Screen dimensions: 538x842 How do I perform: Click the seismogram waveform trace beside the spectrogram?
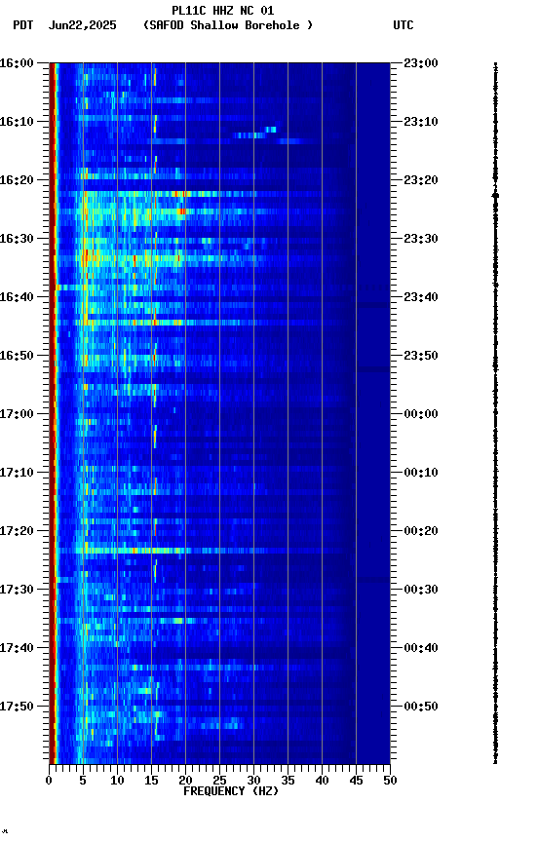coord(495,413)
